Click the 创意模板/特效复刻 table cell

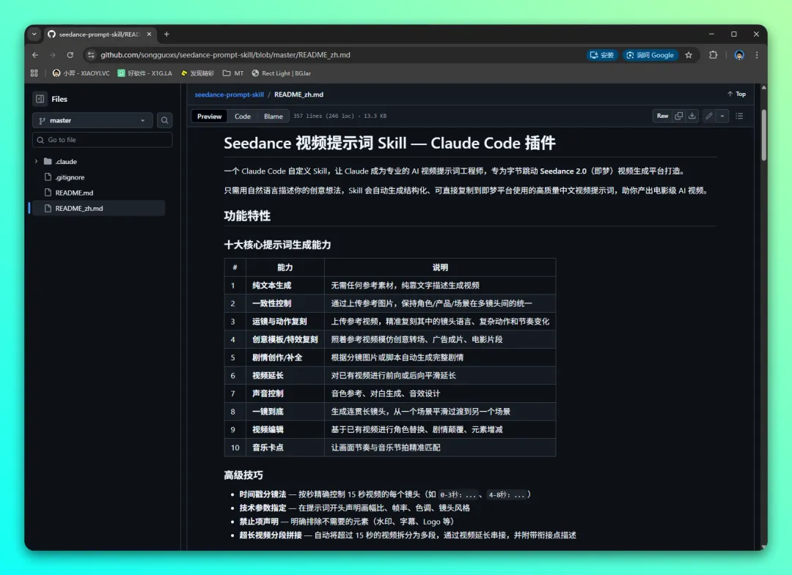(285, 339)
